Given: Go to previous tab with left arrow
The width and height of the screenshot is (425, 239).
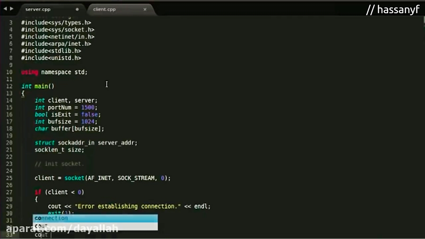Looking at the screenshot, I should (x=5, y=9).
